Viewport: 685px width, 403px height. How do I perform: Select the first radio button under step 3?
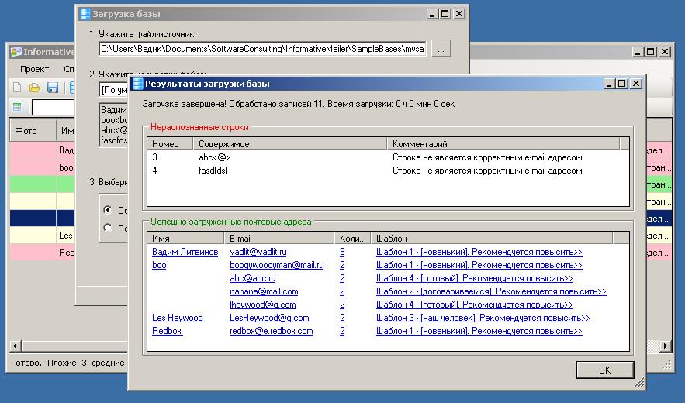coord(108,210)
